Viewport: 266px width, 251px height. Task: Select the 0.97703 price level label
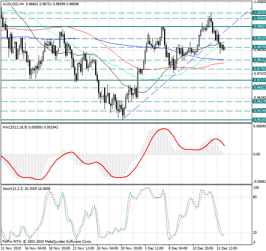[x=259, y=69]
